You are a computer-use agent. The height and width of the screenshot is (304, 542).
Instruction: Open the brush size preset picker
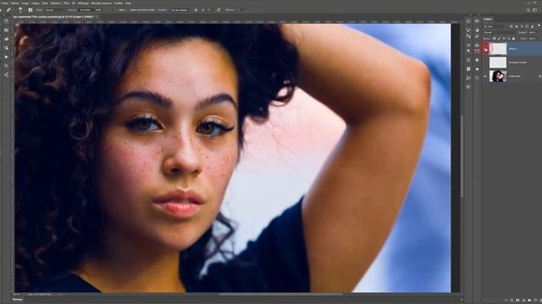20,10
